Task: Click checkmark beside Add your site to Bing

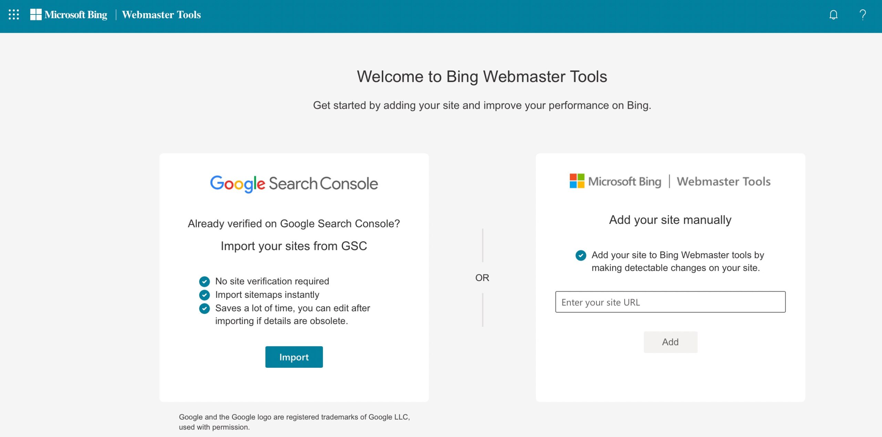Action: tap(581, 256)
